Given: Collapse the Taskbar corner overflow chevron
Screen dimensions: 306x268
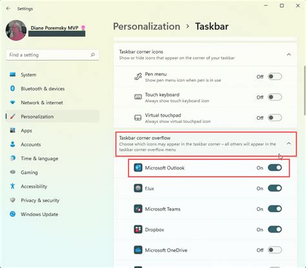Looking at the screenshot, I should 289,143.
